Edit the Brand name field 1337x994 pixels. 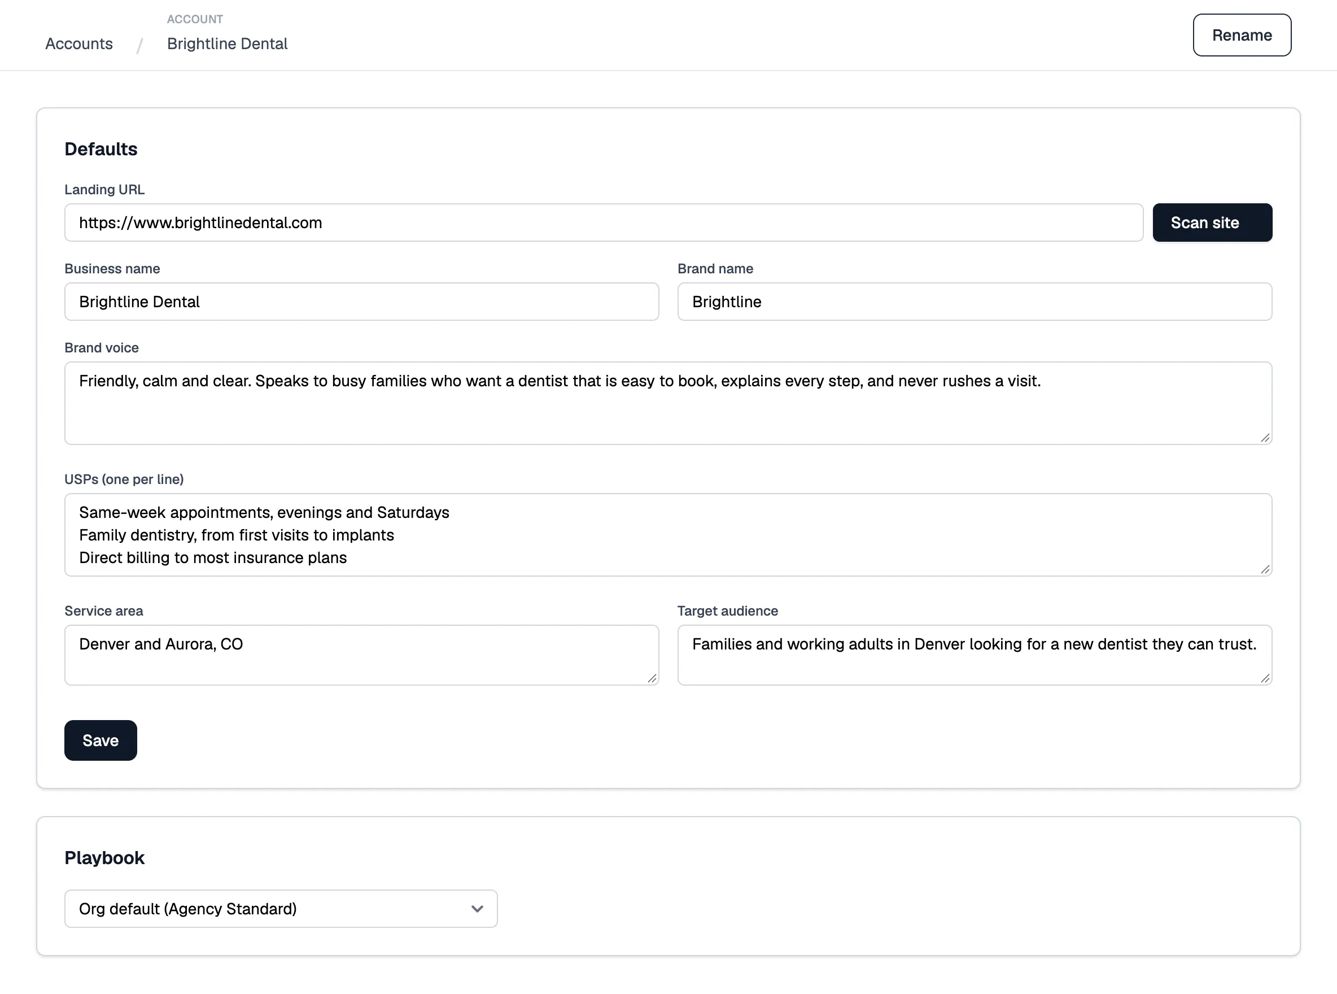tap(975, 302)
